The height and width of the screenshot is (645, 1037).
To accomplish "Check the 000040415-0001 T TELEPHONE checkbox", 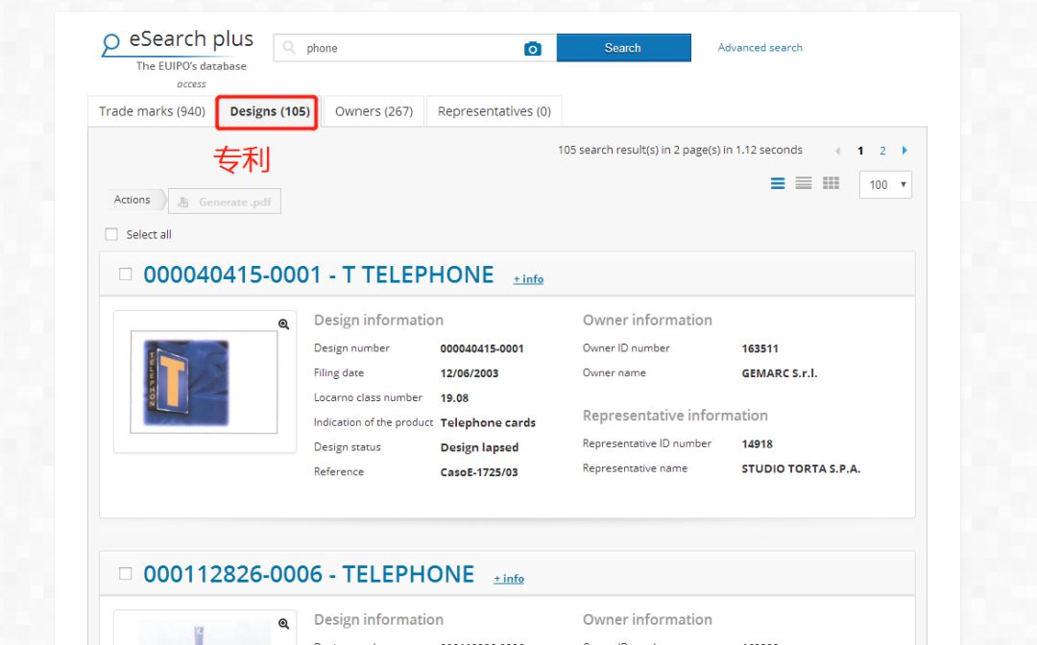I will pyautogui.click(x=125, y=274).
